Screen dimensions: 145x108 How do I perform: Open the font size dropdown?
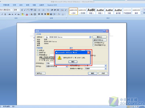tap(19, 10)
